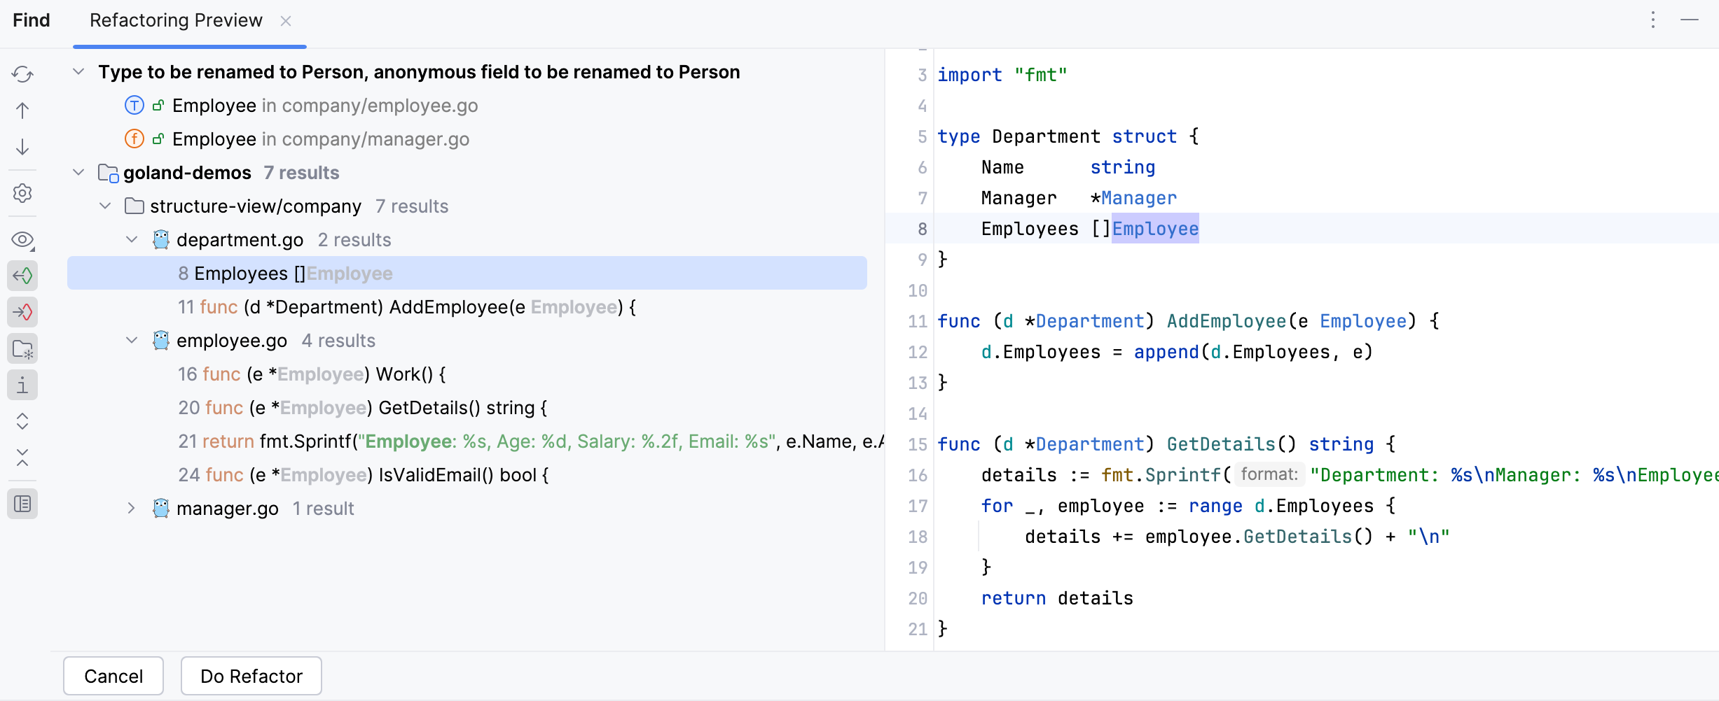Screen dimensions: 1719x701
Task: Expand all nodes in the results tree
Action: [x=22, y=421]
